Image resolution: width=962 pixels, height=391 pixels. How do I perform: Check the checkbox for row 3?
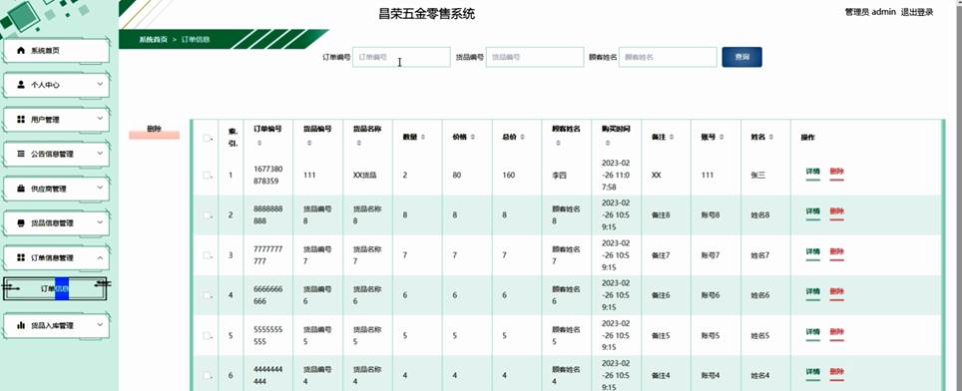(207, 255)
